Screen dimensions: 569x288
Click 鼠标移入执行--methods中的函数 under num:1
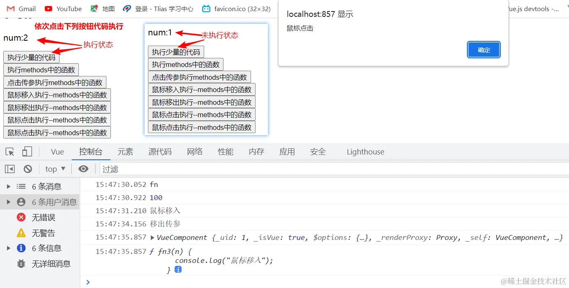coord(202,90)
